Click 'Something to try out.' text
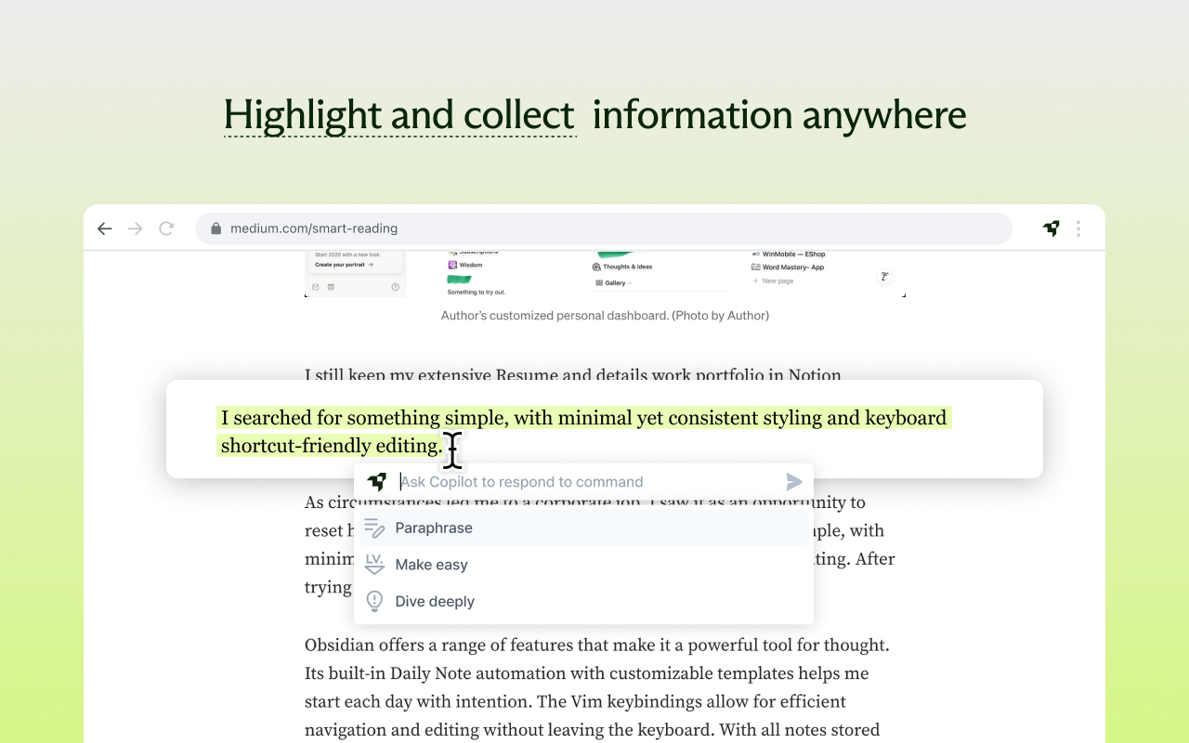1189x743 pixels. pos(477,293)
